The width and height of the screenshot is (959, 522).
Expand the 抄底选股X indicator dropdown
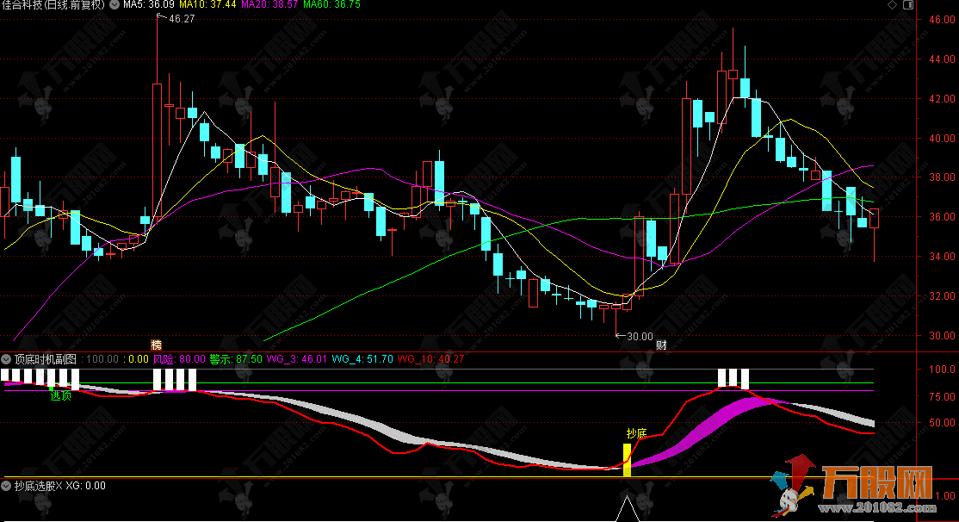tap(7, 486)
